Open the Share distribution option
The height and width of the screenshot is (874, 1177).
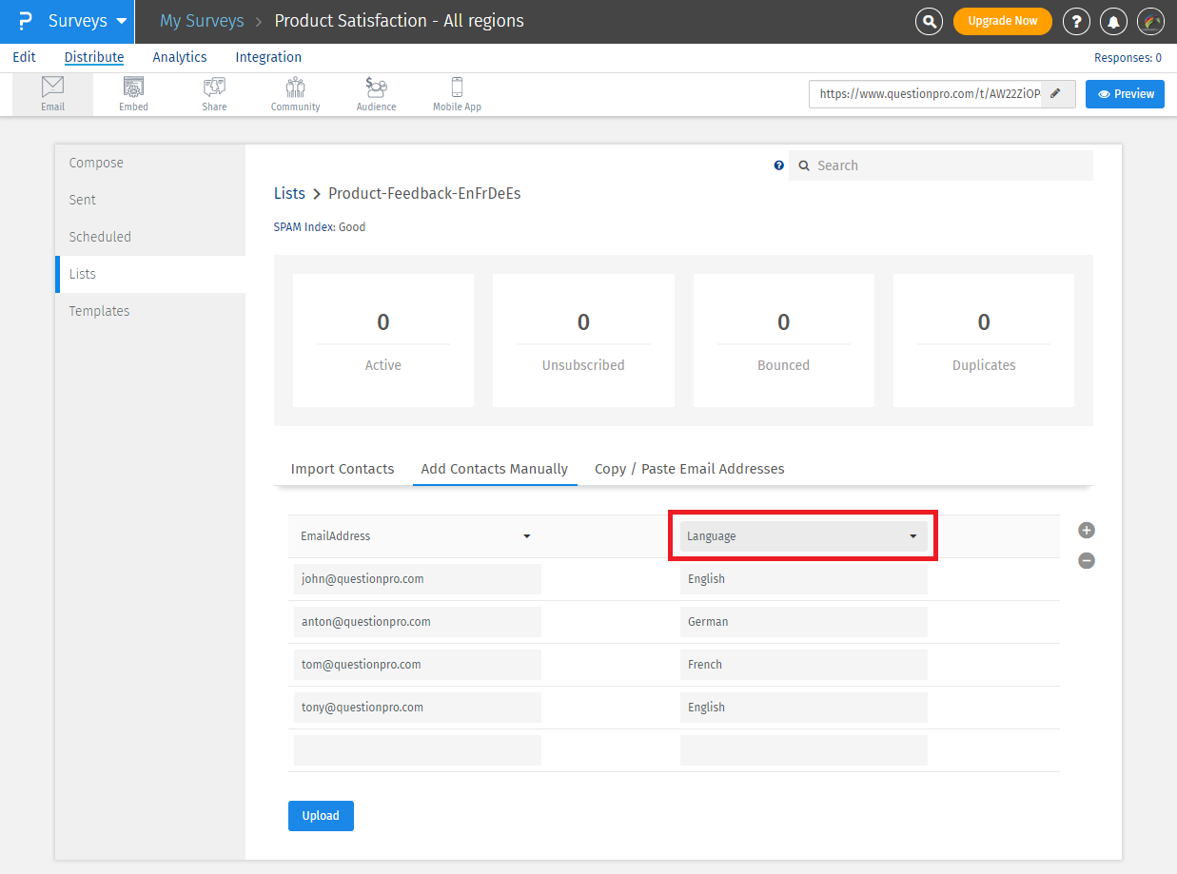(x=214, y=94)
